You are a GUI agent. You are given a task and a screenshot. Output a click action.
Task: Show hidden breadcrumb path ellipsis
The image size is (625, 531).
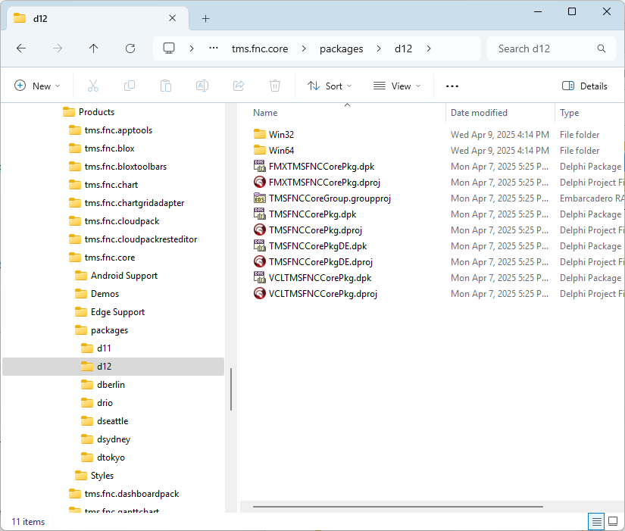(x=214, y=48)
